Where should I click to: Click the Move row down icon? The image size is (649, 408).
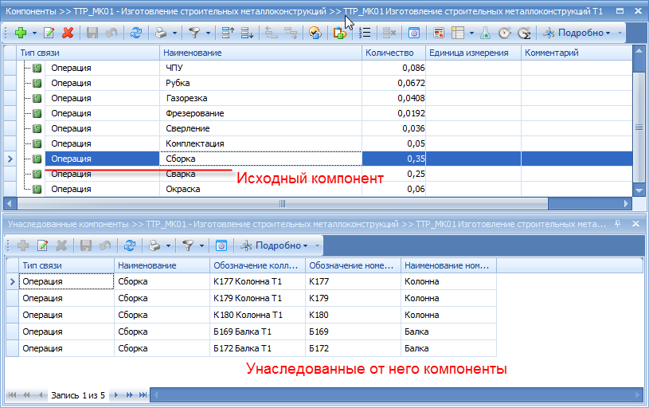(247, 33)
